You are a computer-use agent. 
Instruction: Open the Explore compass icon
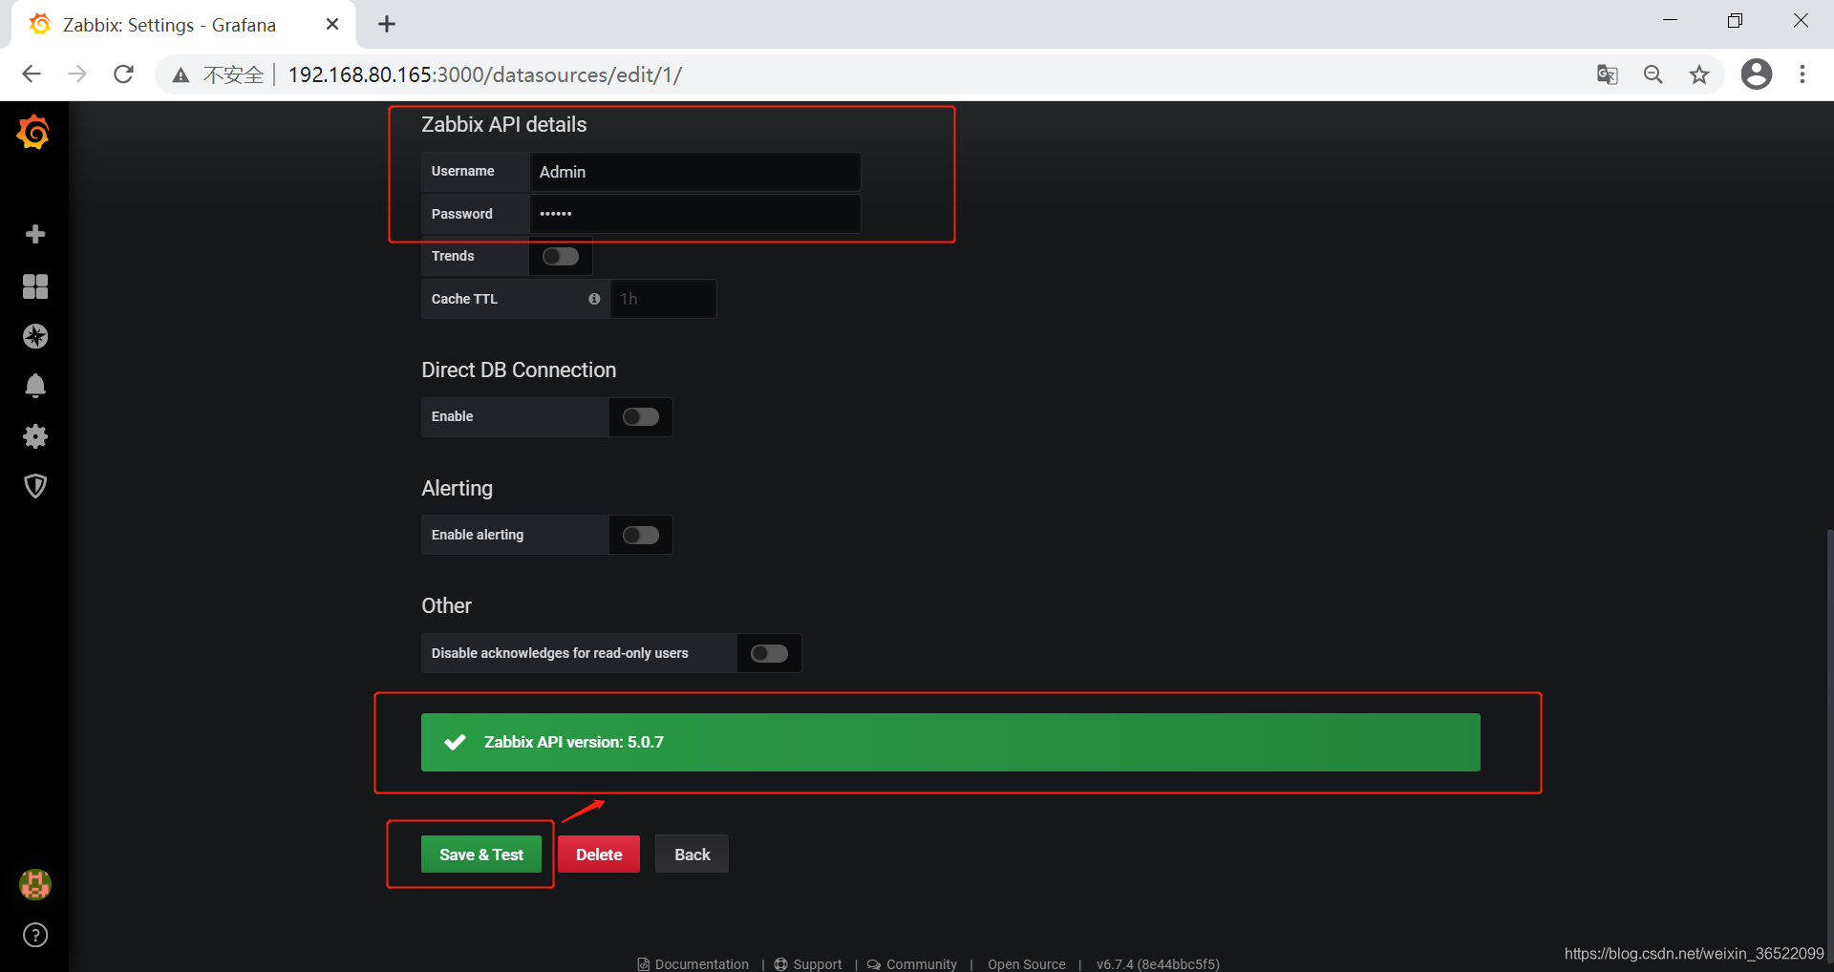[35, 336]
